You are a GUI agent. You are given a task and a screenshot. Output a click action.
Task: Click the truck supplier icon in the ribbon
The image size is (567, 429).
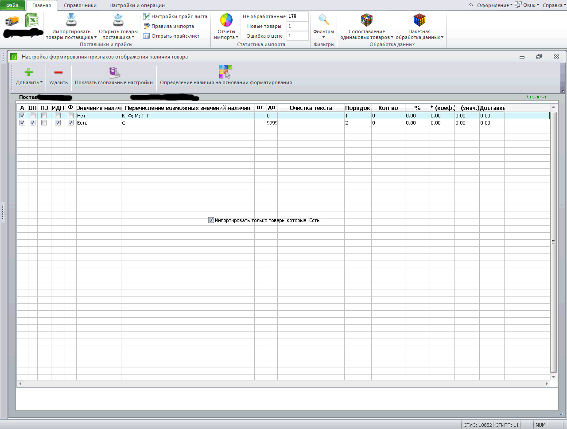coord(12,21)
